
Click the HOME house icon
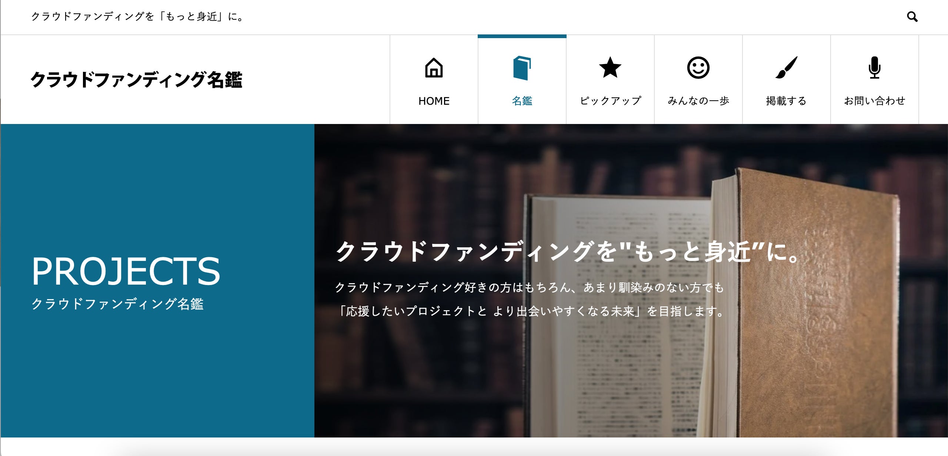pos(434,68)
